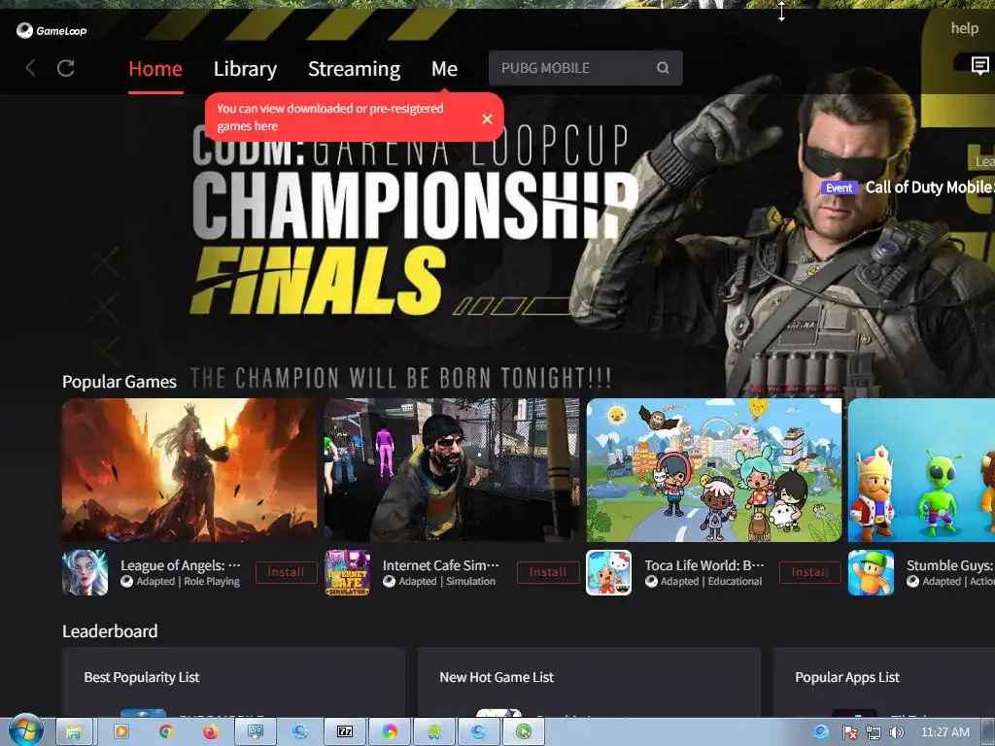Screen dimensions: 995x746
Task: Click the League of Angels app icon
Action: coord(86,573)
